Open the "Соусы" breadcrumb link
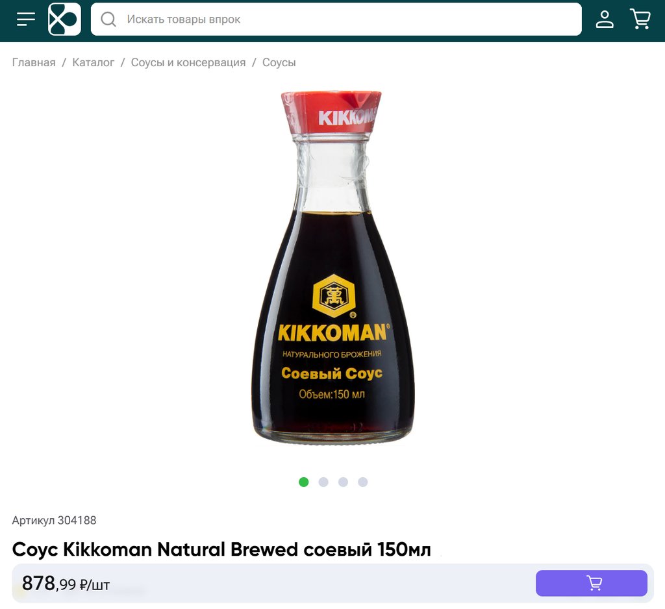665x609 pixels. point(279,62)
